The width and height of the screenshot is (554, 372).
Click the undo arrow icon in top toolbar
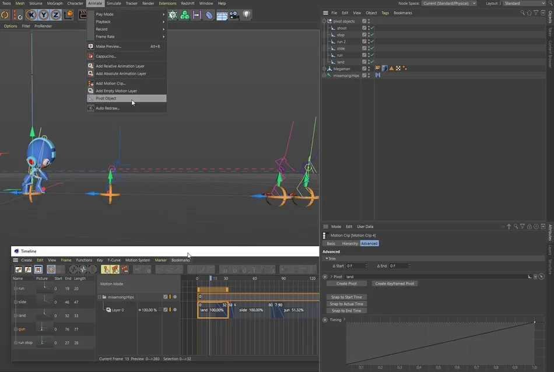click(x=5, y=15)
